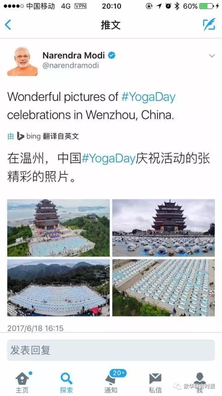Tap the 发表回复 reply field
222x396 pixels.
111,350
